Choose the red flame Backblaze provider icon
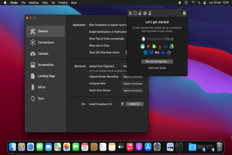The image size is (232, 155). tap(160, 46)
